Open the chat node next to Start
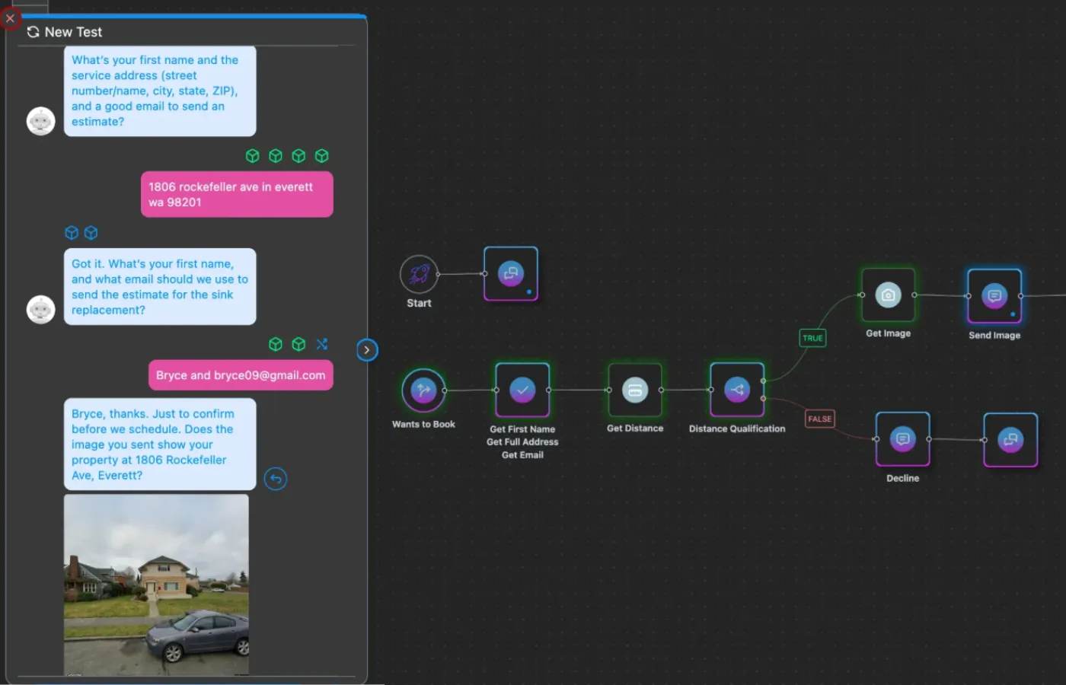 (x=511, y=273)
